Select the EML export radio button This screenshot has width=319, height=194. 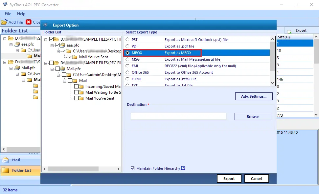[x=127, y=66]
